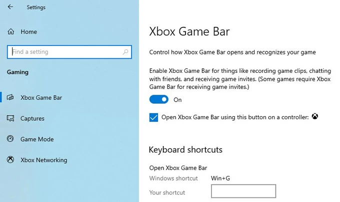The image size is (340, 202).
Task: Select Xbox Game Bar label in sidebar
Action: 41,98
